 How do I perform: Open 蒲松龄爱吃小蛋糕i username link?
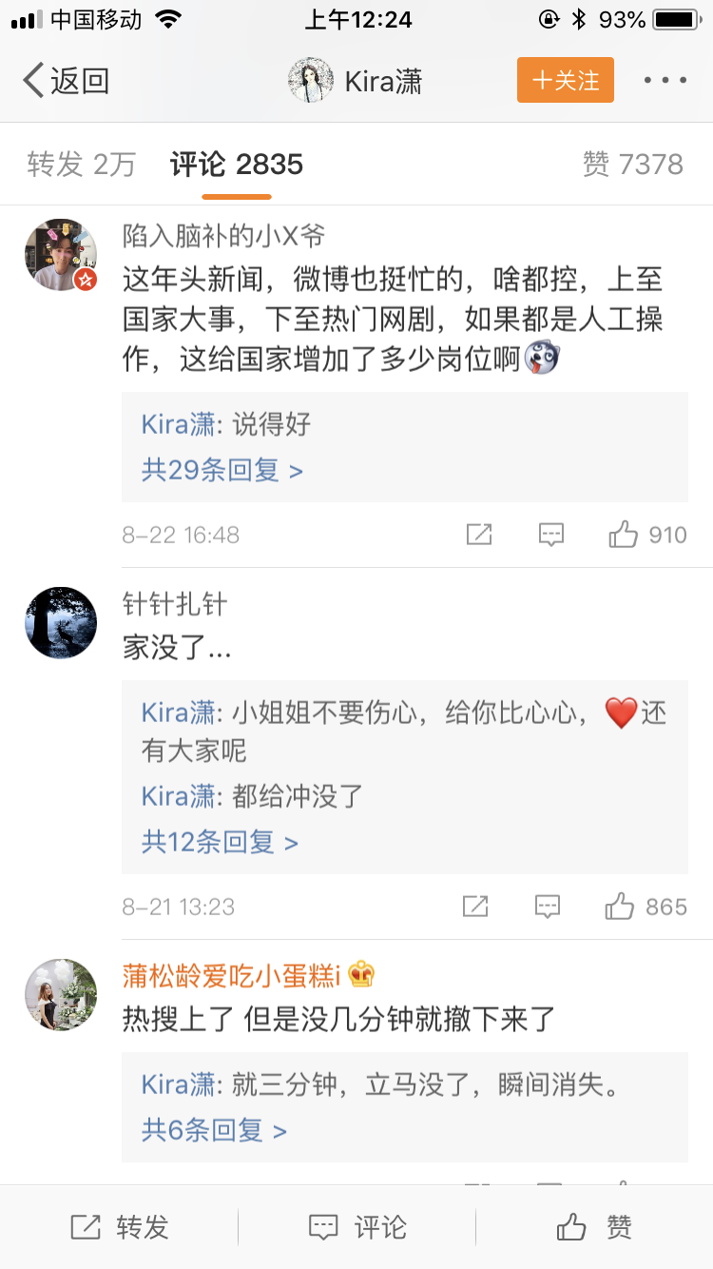tap(231, 975)
